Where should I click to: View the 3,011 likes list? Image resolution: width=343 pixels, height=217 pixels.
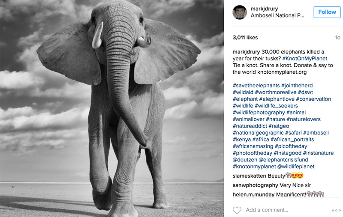pyautogui.click(x=245, y=38)
